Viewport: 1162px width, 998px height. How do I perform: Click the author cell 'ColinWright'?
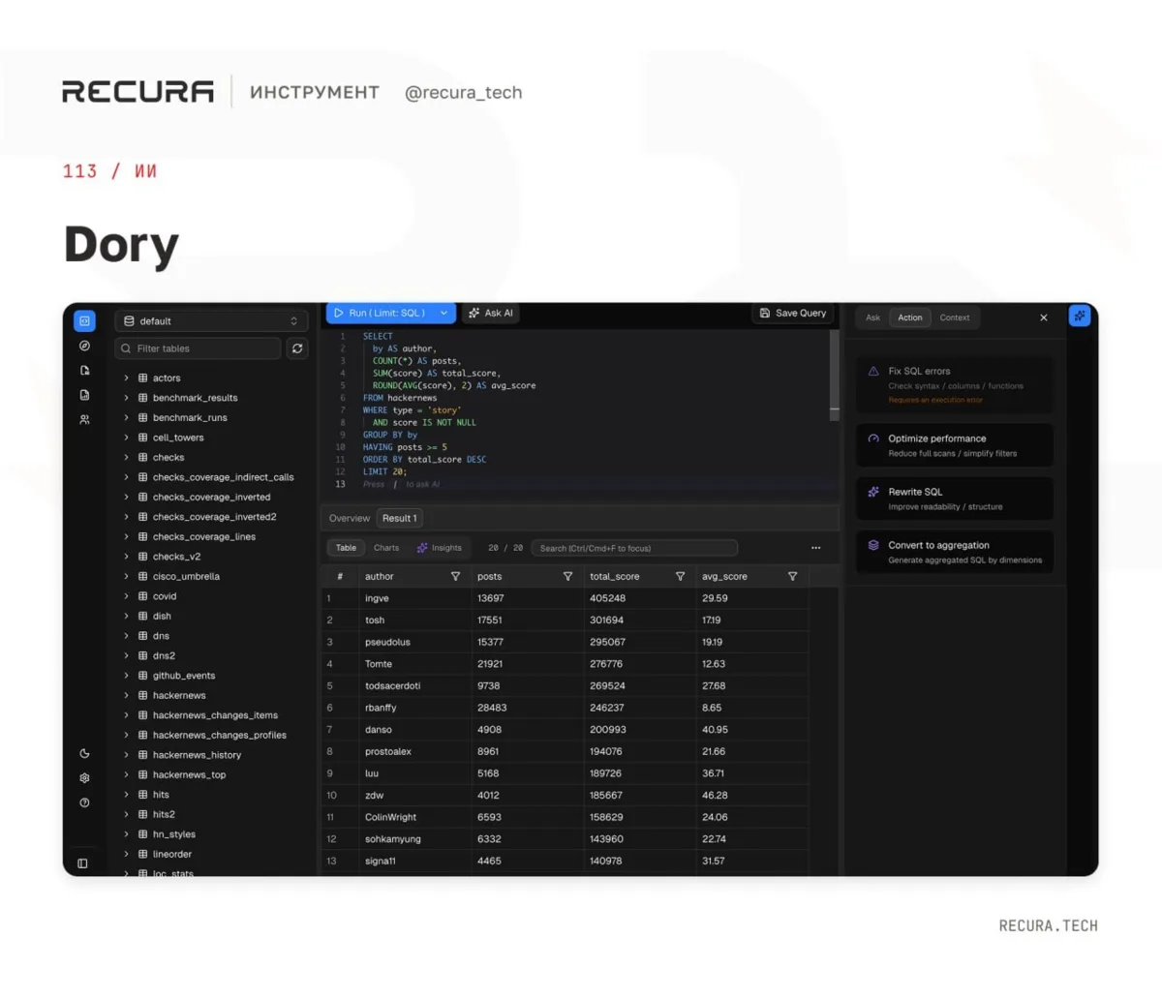[x=390, y=818]
